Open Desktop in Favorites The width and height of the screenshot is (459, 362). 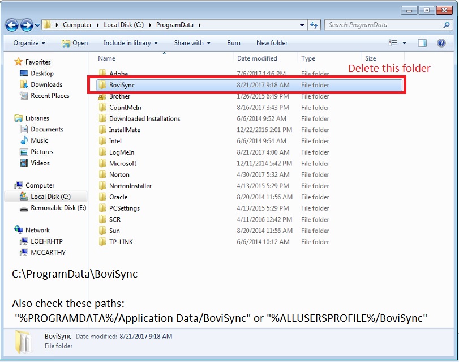(42, 73)
